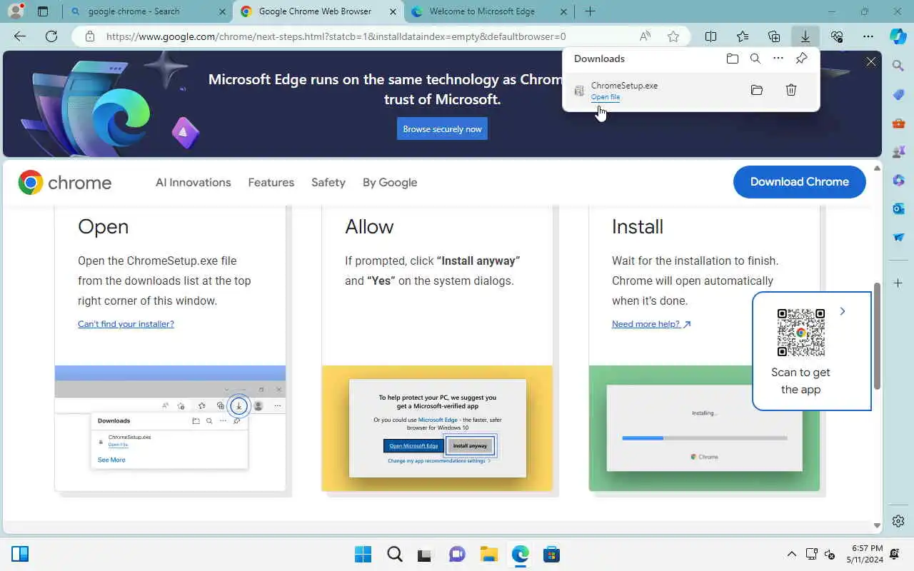Open the By Google menu item

(x=390, y=183)
